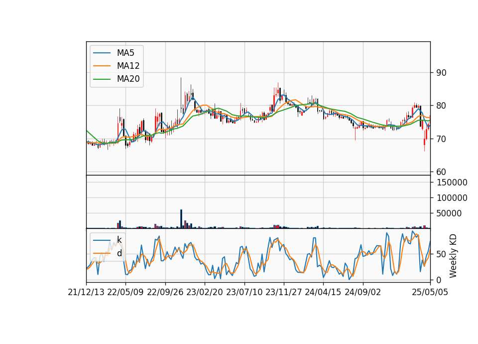The height and width of the screenshot is (344, 478).
Task: Click the 60 price axis label
Action: (441, 172)
